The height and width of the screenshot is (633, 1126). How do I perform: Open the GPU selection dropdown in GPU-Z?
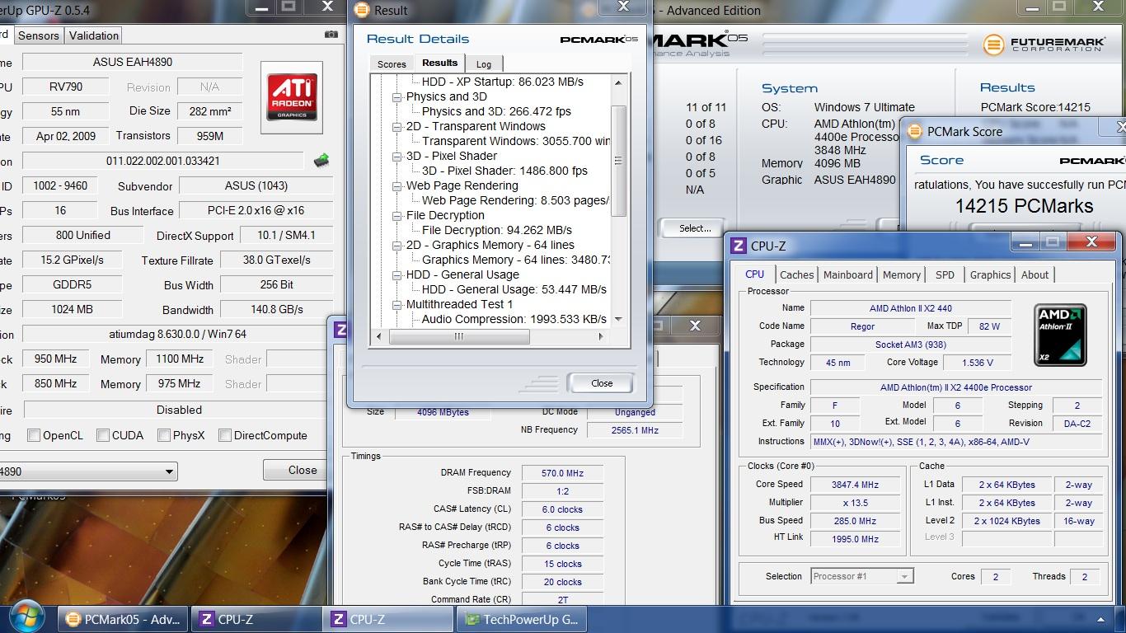pos(169,471)
